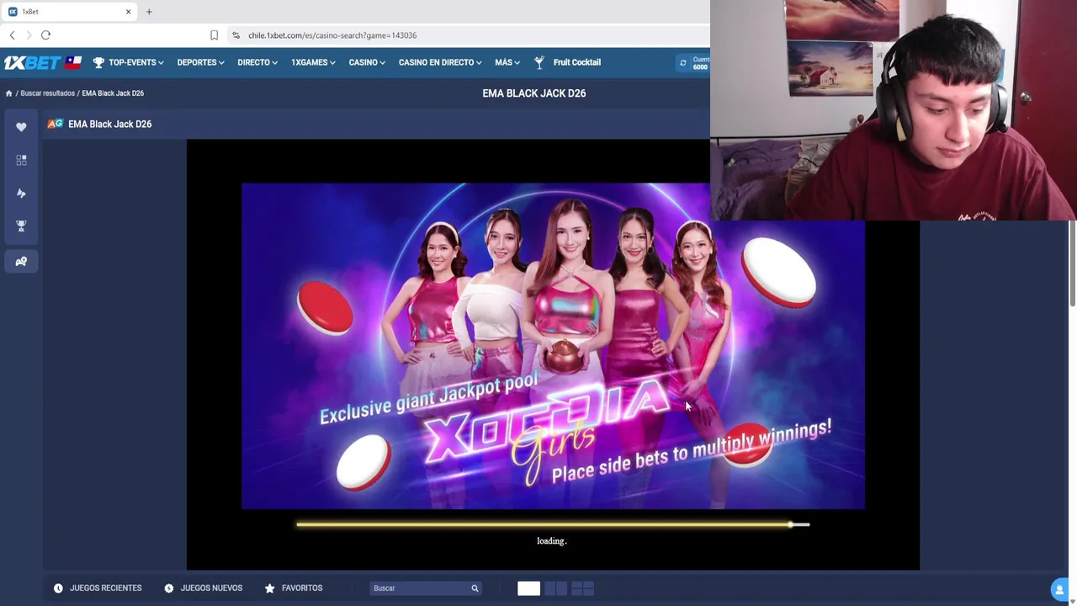Expand CASINO dropdown
1077x606 pixels.
(x=367, y=62)
